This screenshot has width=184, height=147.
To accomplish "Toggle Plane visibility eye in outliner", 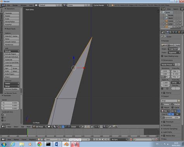I will click(x=175, y=27).
